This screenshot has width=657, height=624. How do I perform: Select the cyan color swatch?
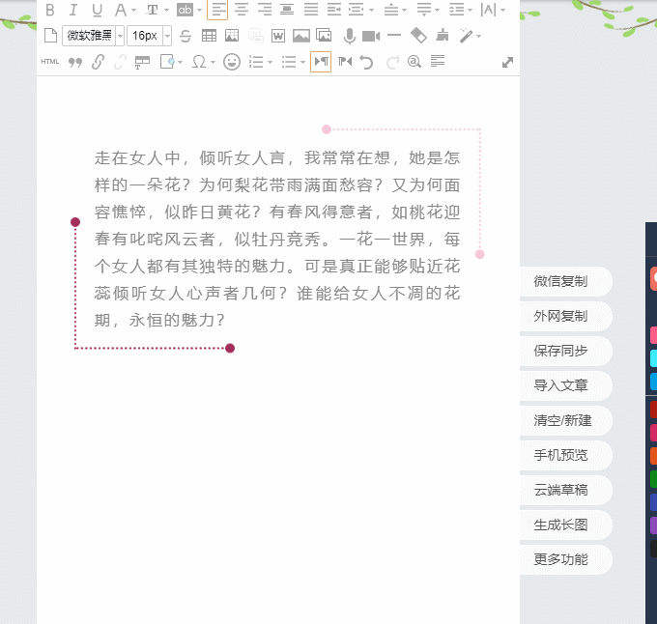click(653, 358)
